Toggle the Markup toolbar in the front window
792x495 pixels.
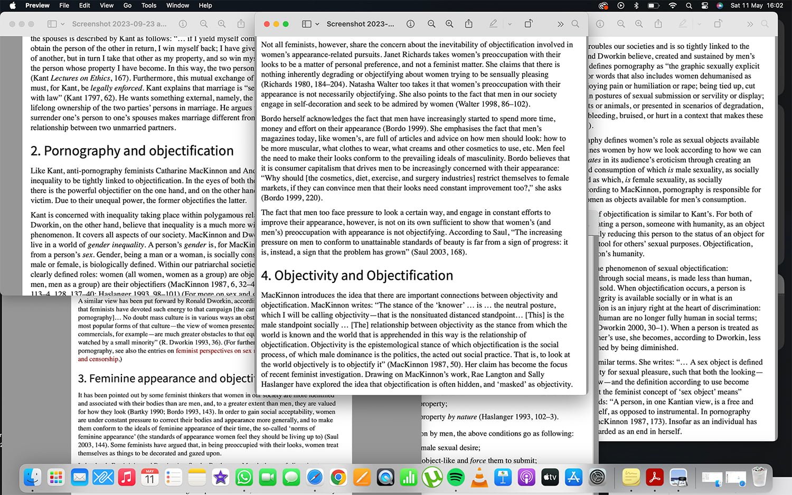[493, 24]
